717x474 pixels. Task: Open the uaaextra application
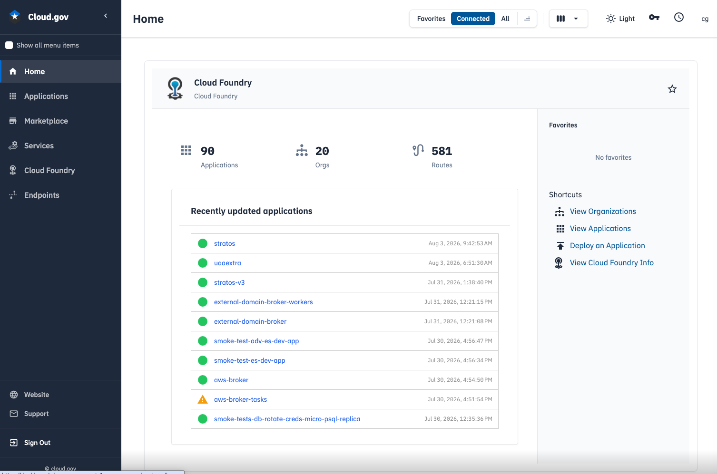click(x=227, y=263)
